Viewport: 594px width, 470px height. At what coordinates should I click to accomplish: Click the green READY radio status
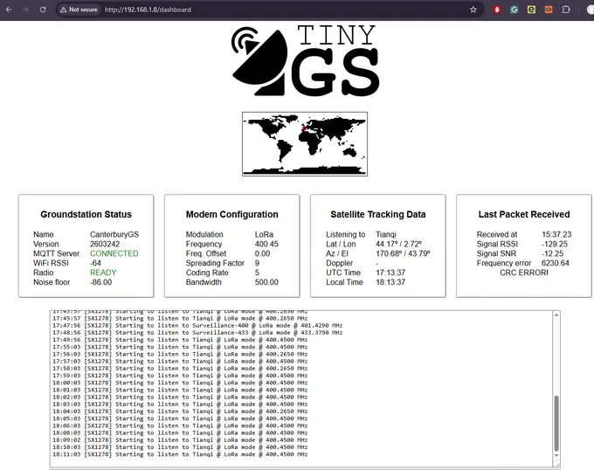(103, 273)
